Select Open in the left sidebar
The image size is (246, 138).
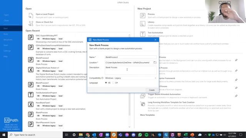6,15
